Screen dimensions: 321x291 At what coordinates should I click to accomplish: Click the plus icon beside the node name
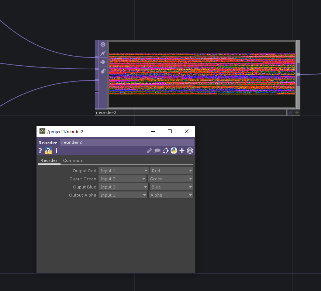[x=297, y=112]
